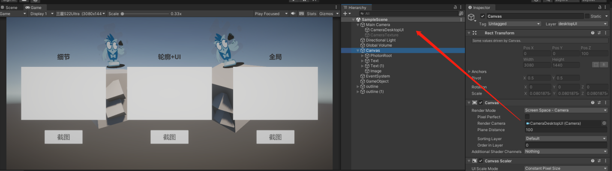Viewport: 612px width, 171px height.
Task: Expand the PhotonRoot foldout arrow
Action: tap(363, 56)
